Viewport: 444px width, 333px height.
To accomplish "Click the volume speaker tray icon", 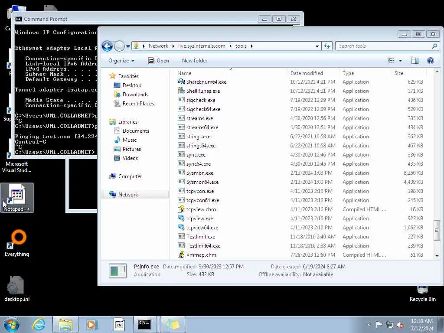I will click(x=400, y=325).
